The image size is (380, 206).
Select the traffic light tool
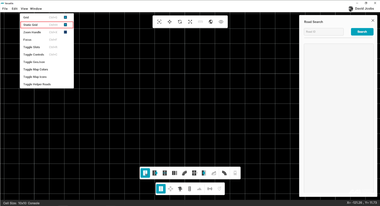(x=190, y=189)
